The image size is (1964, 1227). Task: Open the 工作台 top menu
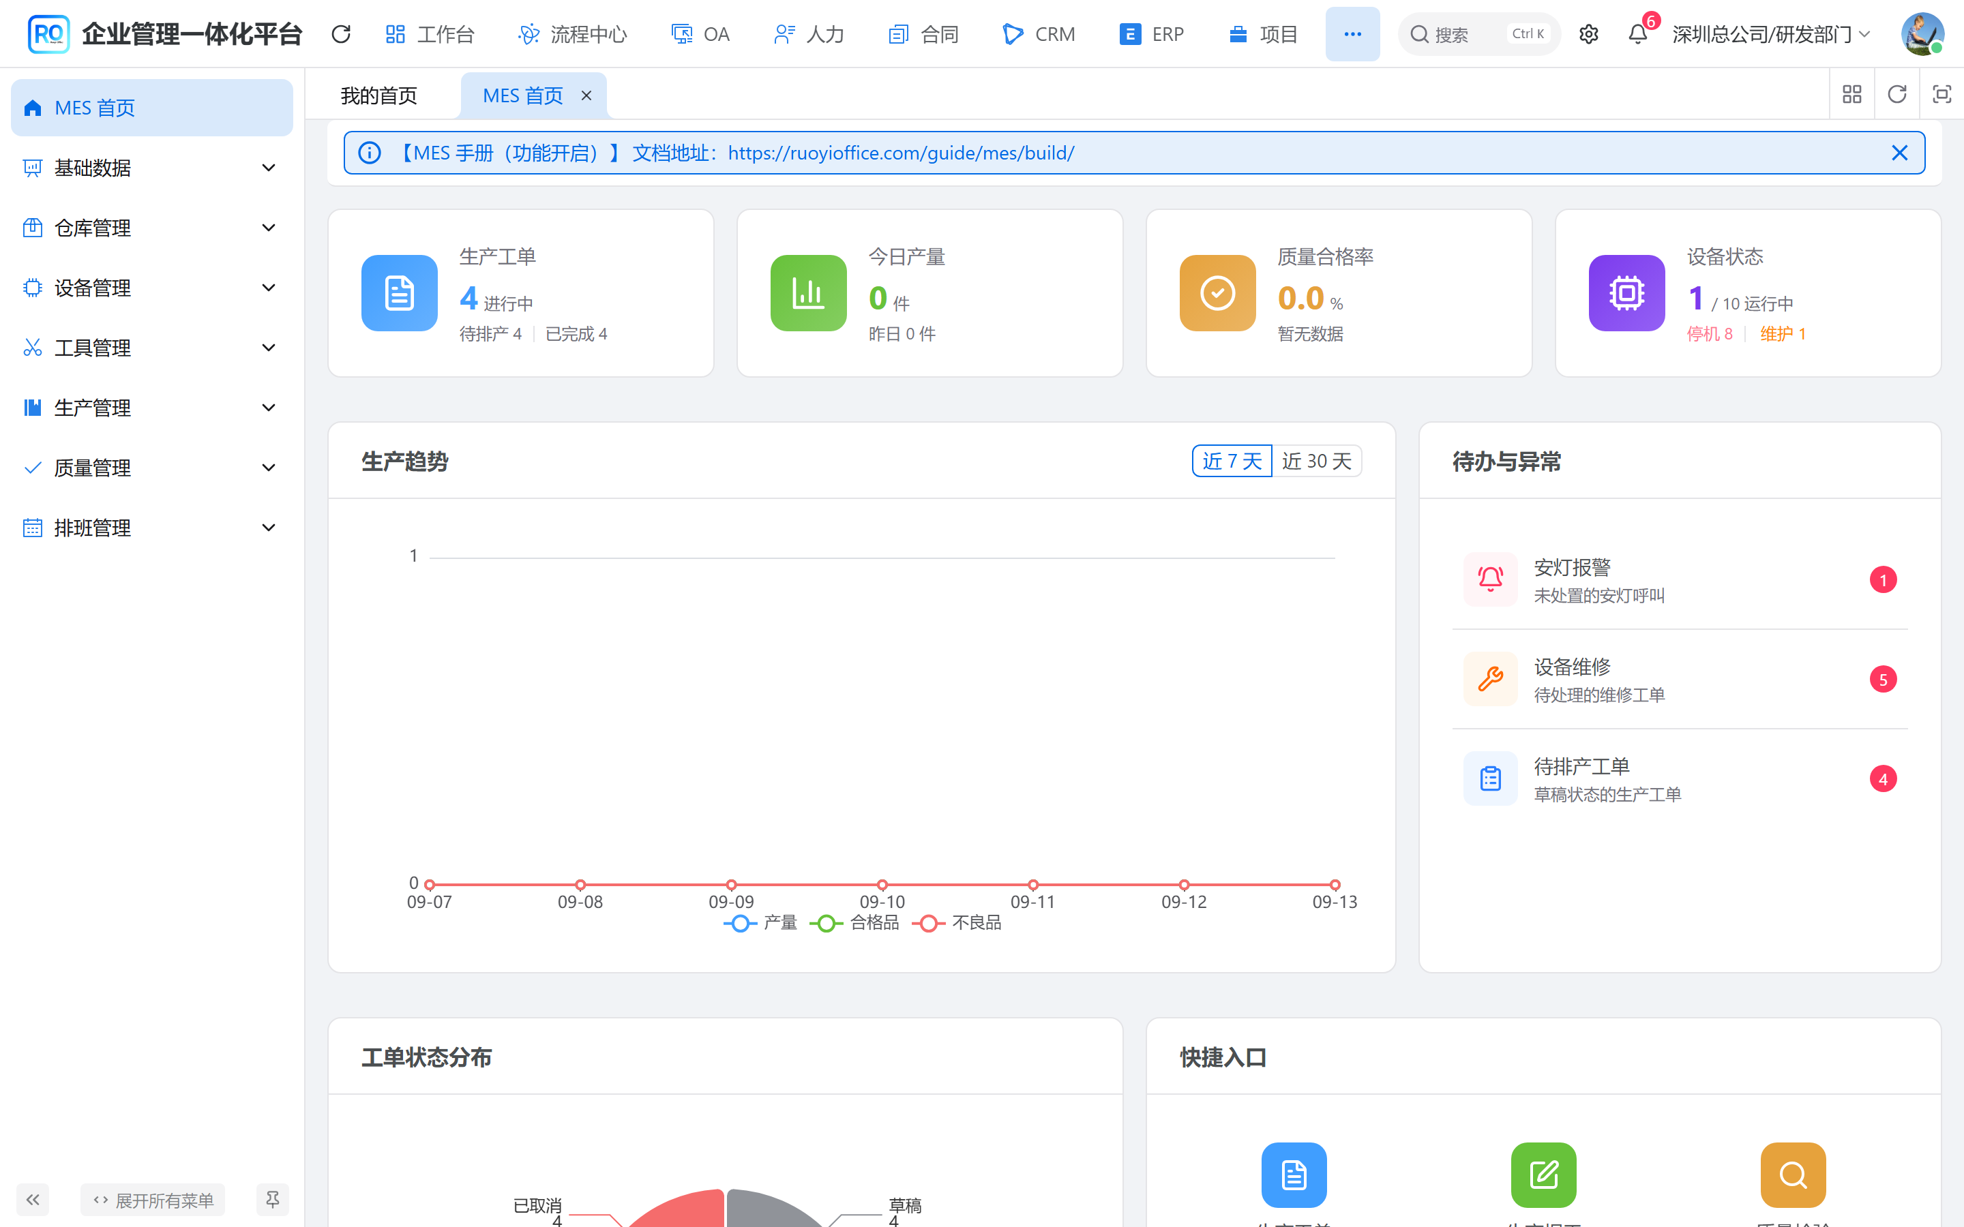click(x=430, y=34)
